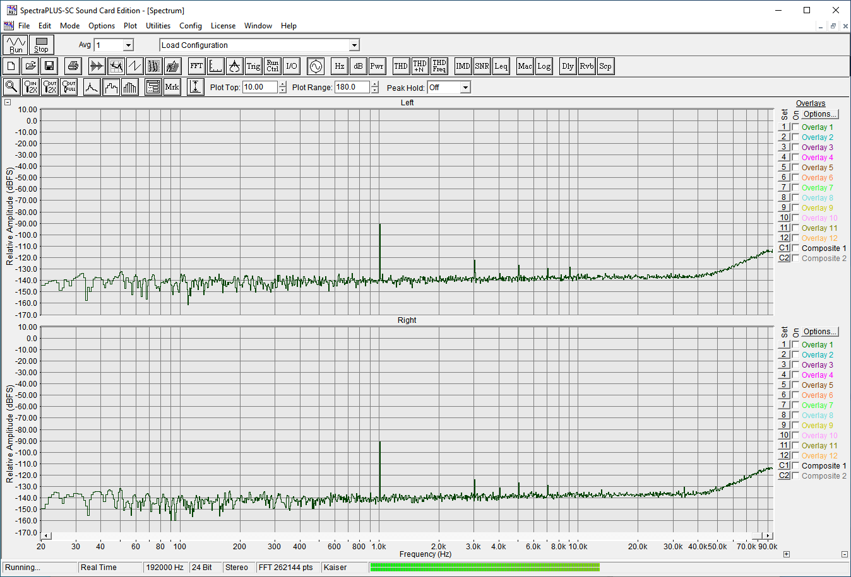Enable Overlay 5 checkbox in Right plot

795,385
